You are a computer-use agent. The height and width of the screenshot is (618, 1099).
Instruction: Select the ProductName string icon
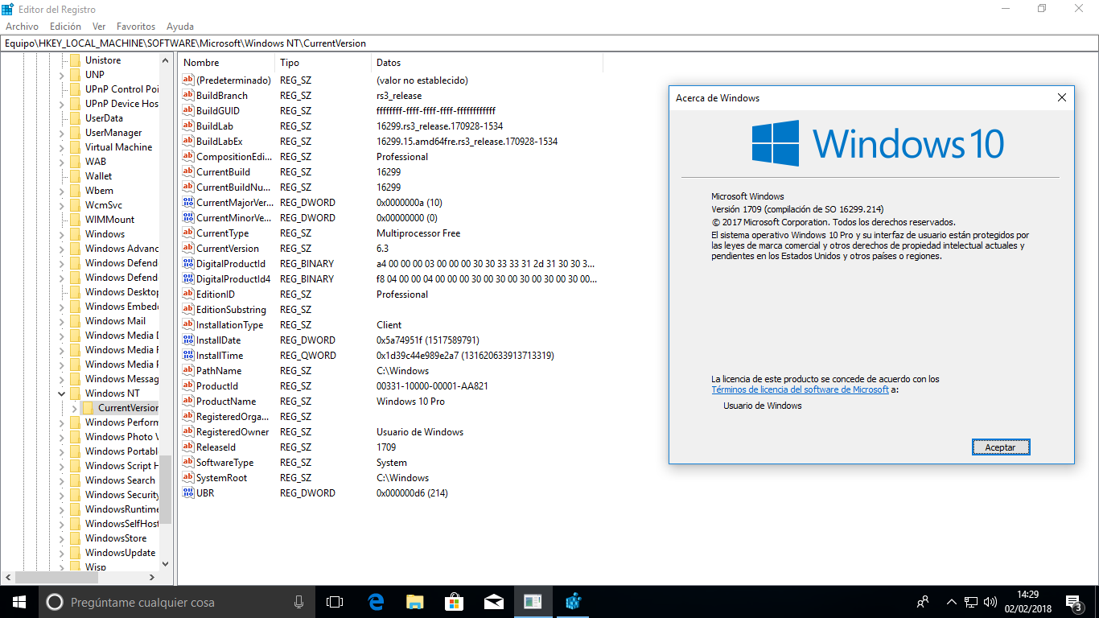click(x=188, y=402)
